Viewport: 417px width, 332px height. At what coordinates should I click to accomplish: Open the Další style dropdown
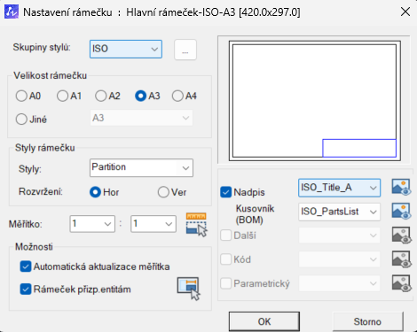(339, 235)
